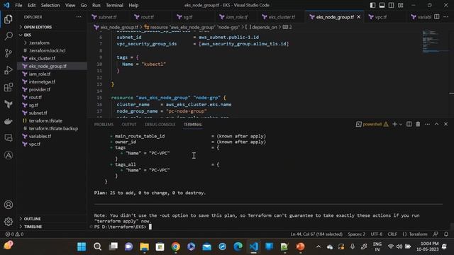This screenshot has height=255, width=454.
Task: Switch to the vpc.tf editor tab
Action: coord(380,17)
